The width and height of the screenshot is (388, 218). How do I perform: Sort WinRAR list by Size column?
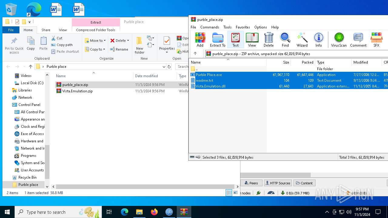click(279, 62)
